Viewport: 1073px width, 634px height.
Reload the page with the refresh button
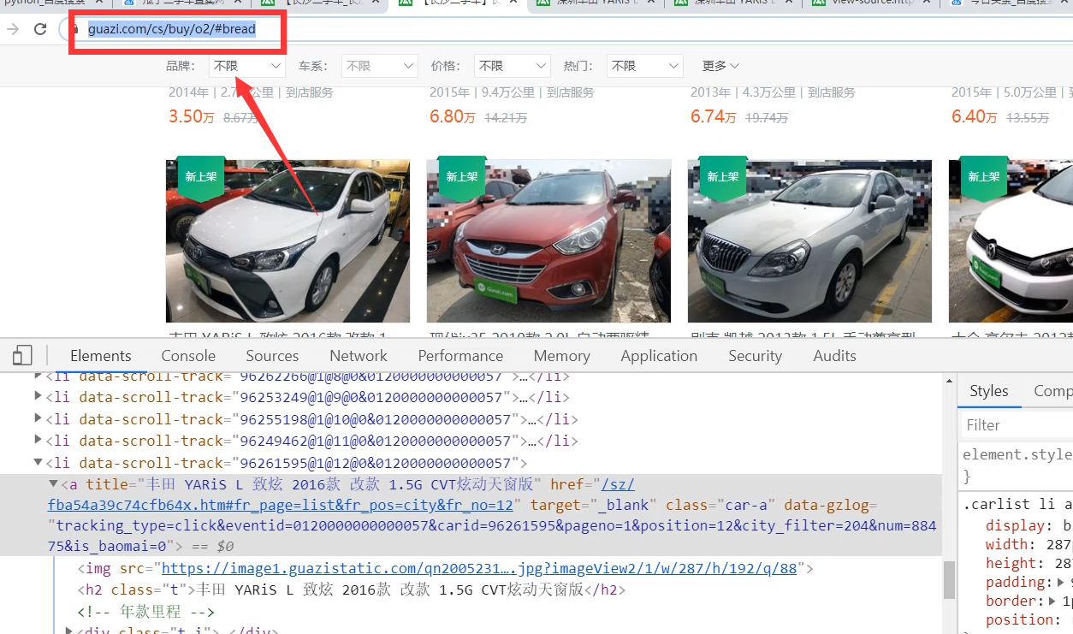(40, 29)
